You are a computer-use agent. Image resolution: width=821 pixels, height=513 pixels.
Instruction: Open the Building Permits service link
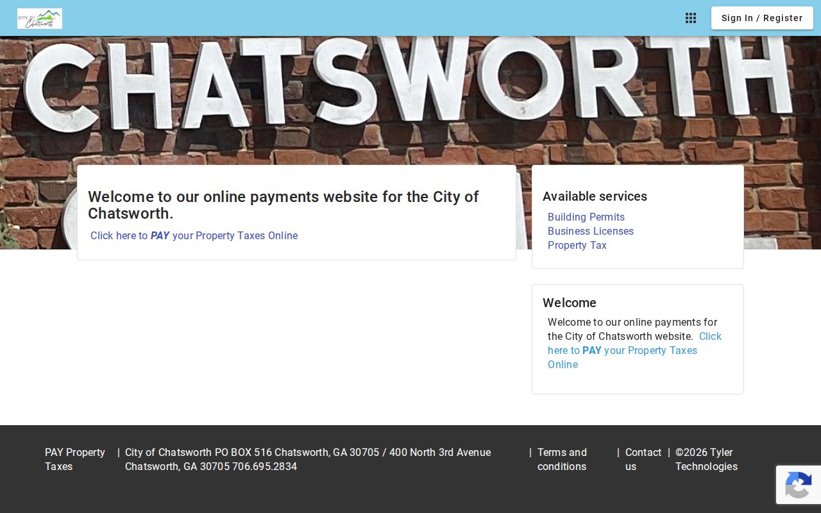tap(586, 217)
